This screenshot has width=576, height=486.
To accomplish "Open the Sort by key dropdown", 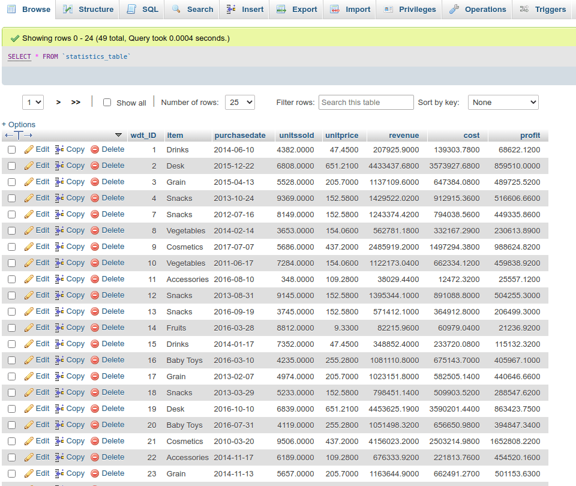I will (x=503, y=102).
